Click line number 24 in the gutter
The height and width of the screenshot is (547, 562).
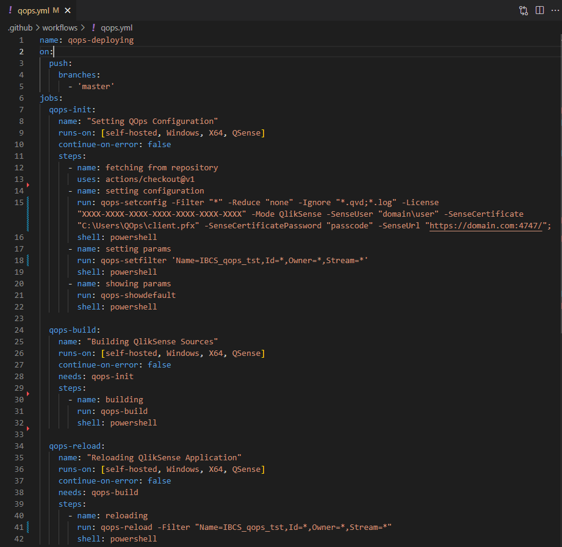pyautogui.click(x=18, y=330)
